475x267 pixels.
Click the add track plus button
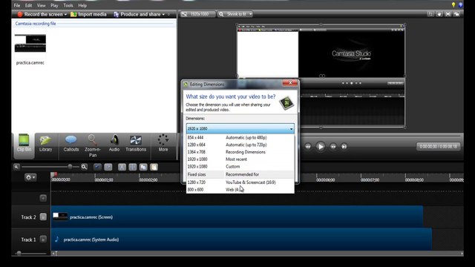(x=43, y=198)
